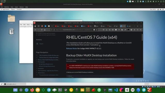Viewport: 165px width, 93px height.
Task: Launch Discord from the host dock
Action: coord(38,90)
